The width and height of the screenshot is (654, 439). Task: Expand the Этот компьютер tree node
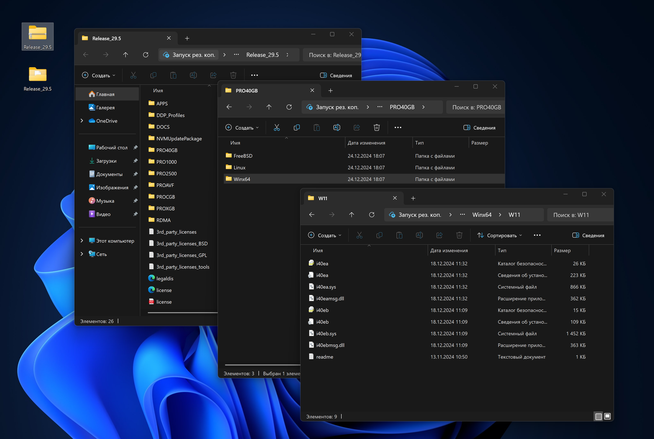coord(82,241)
